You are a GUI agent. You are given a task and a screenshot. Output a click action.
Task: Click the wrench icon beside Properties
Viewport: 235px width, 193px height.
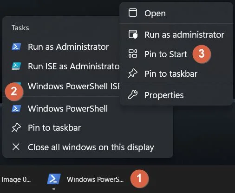tap(133, 94)
